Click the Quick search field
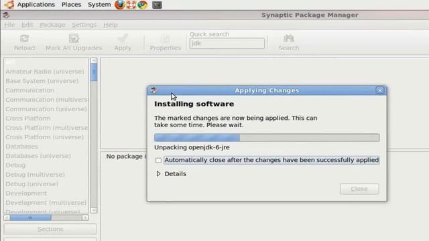 (227, 43)
